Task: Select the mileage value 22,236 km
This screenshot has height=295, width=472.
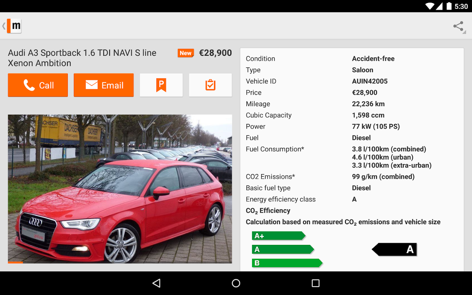Action: [x=368, y=104]
